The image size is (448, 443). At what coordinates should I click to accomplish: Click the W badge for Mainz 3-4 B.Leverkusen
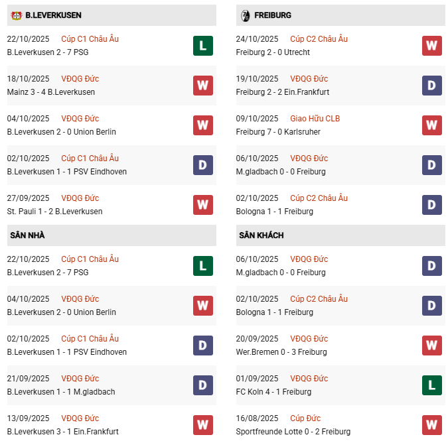pyautogui.click(x=203, y=86)
